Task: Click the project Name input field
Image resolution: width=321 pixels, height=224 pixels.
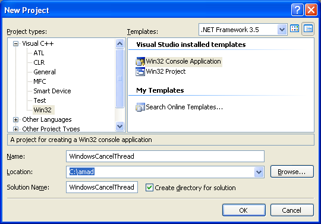Action: (x=165, y=156)
